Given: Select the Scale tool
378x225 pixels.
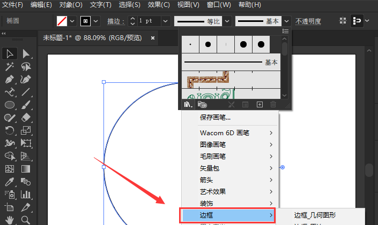Looking at the screenshot, I should pos(26,130).
